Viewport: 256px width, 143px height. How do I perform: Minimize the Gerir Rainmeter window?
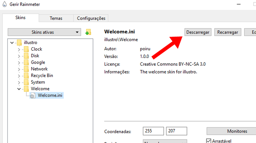click(239, 4)
